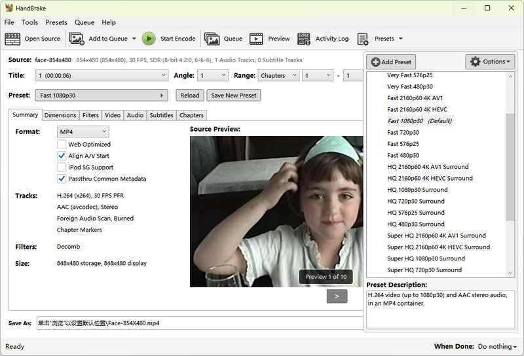This screenshot has height=356, width=524.
Task: Select the Summary tab
Action: click(25, 115)
